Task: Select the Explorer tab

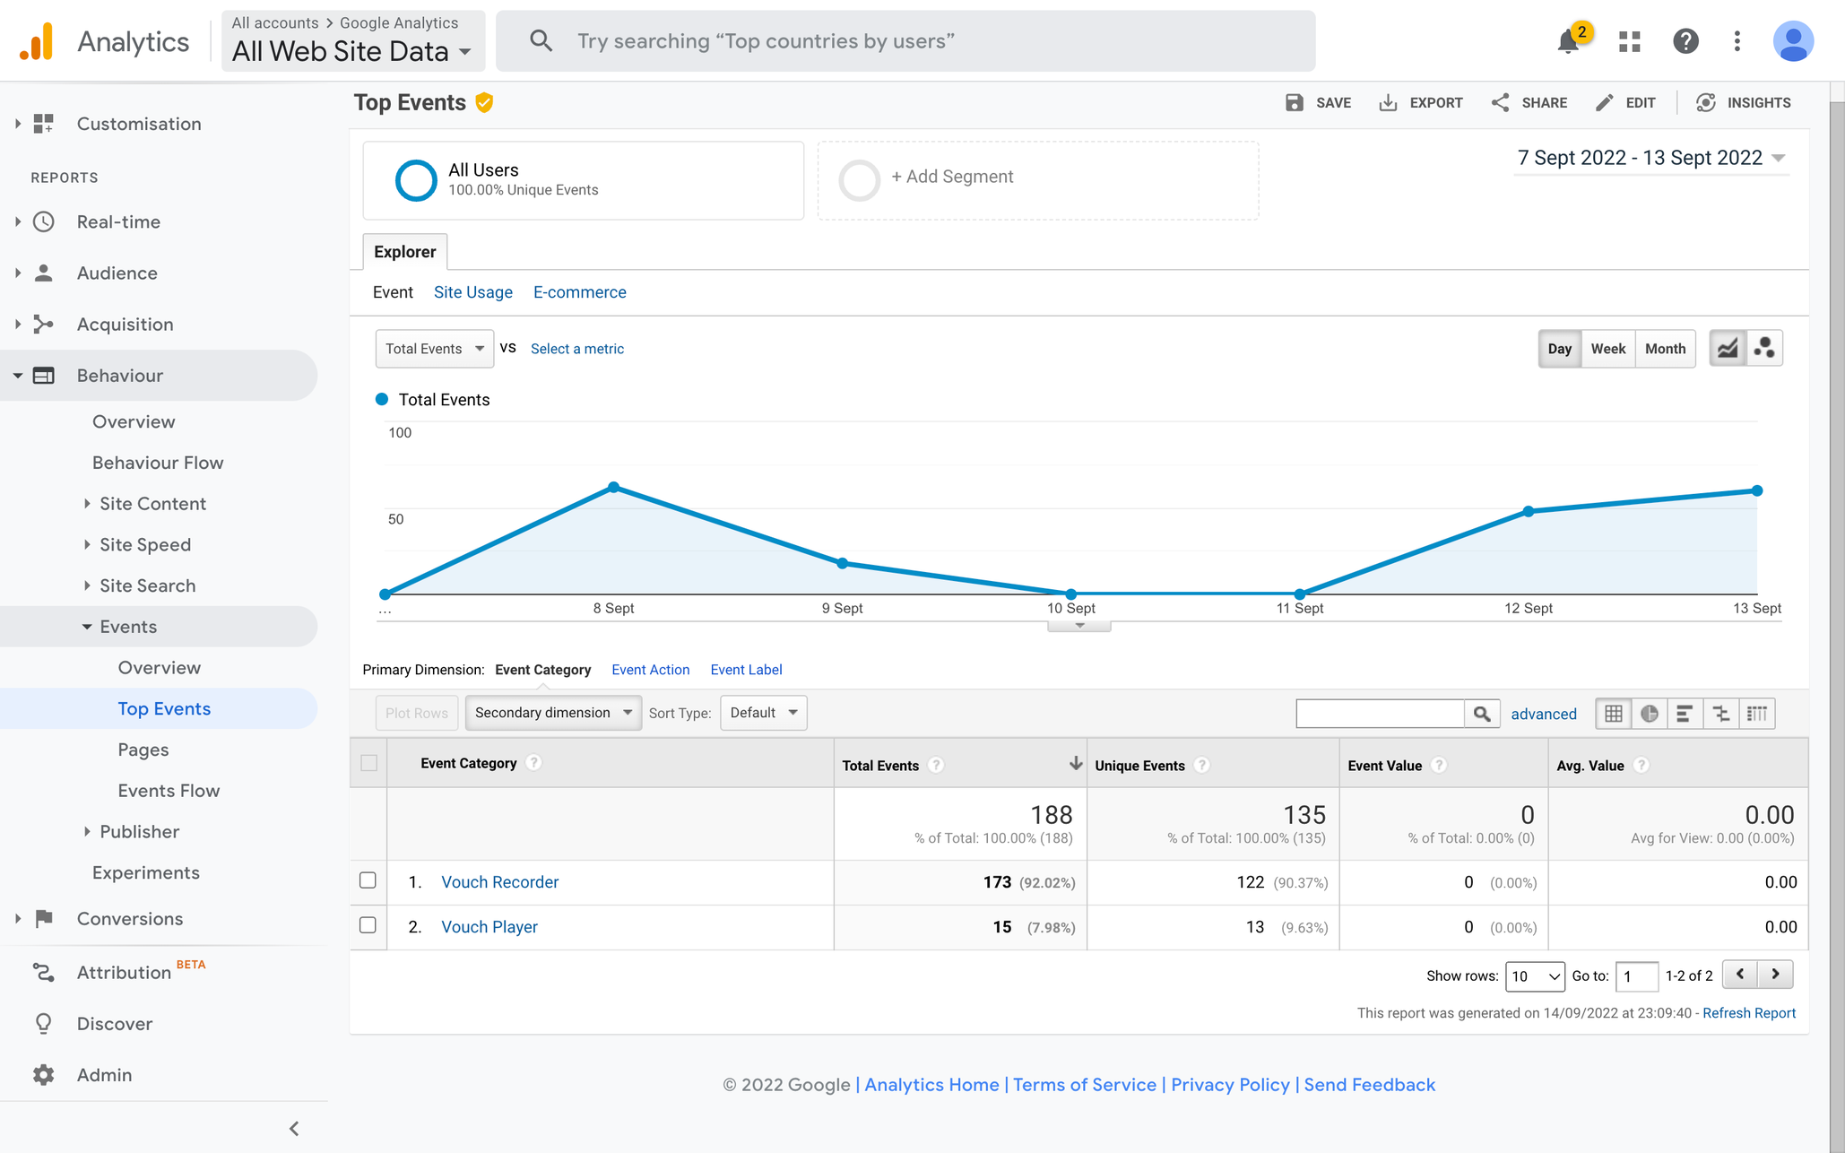Action: [405, 252]
